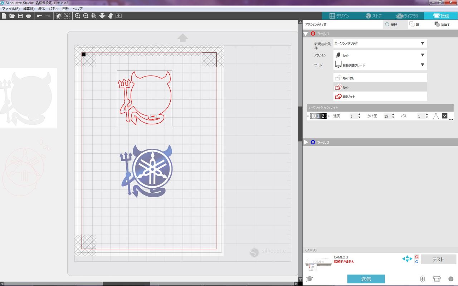Screen dimensions: 458x286
Task: Open Bluetooth device settings icon
Action: [422, 279]
